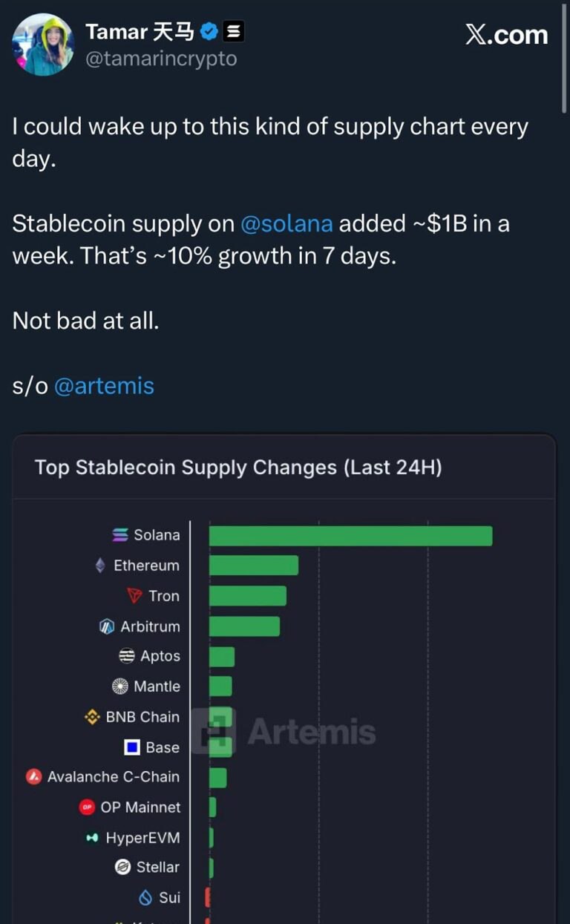Click the page scrollbar thumb
The image size is (570, 924).
[x=566, y=56]
